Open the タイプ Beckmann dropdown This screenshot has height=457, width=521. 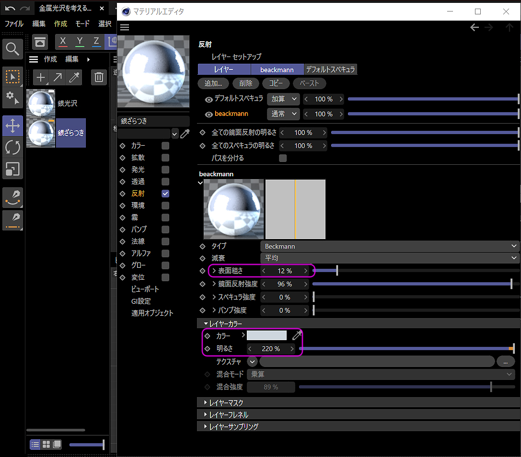390,246
